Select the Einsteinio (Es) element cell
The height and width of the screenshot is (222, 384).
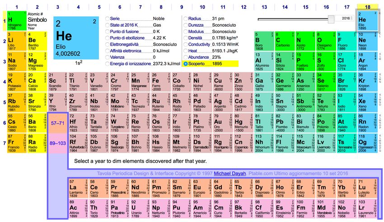coord(285,208)
